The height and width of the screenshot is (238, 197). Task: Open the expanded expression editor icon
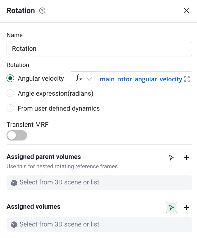pos(187,79)
